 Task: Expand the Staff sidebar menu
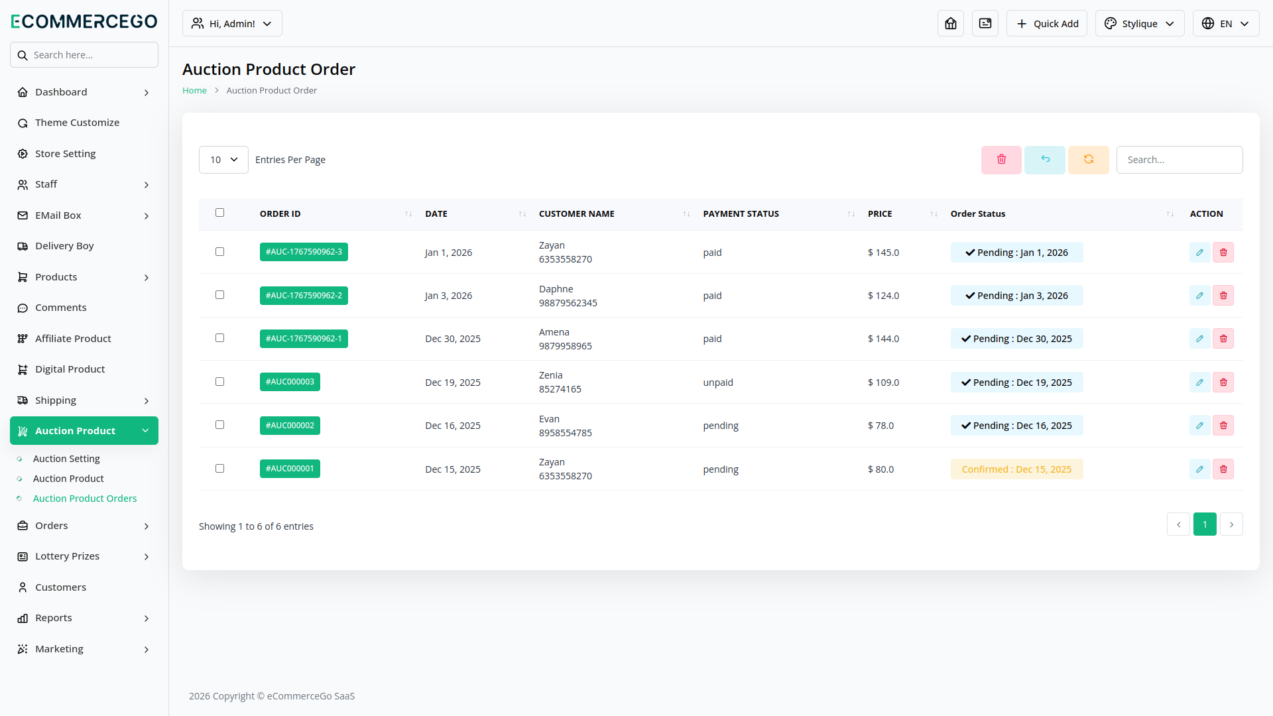pyautogui.click(x=84, y=184)
